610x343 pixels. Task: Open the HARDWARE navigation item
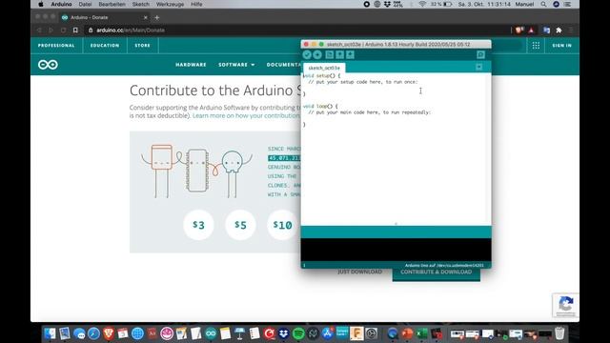(x=191, y=65)
